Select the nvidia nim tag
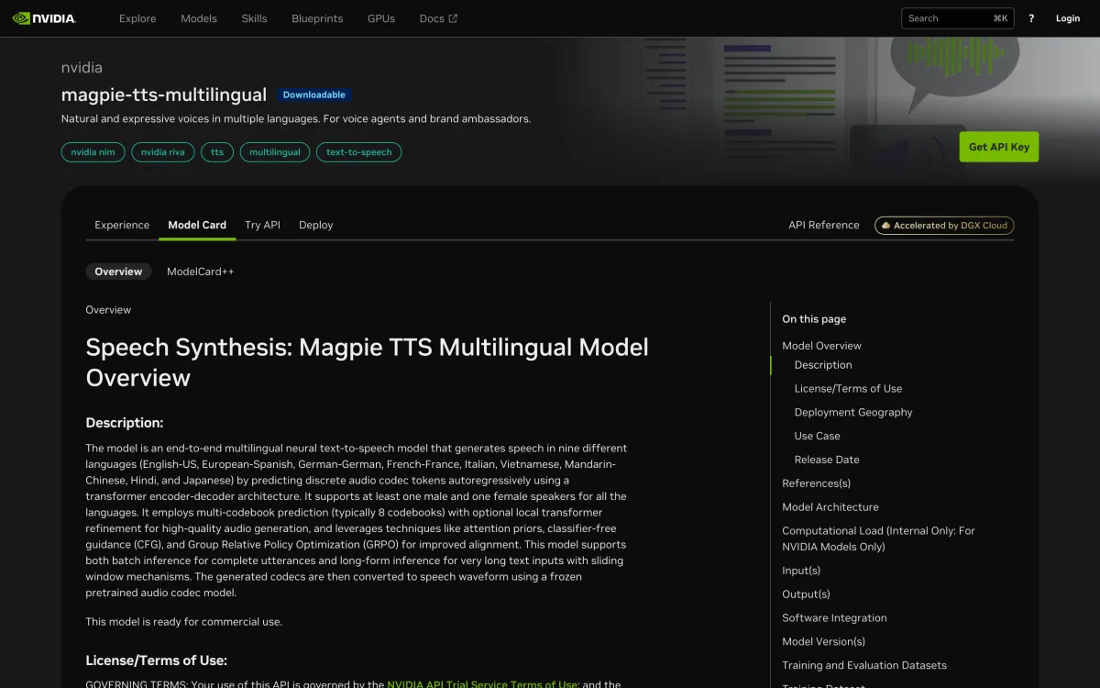Image resolution: width=1100 pixels, height=688 pixels. click(x=93, y=152)
